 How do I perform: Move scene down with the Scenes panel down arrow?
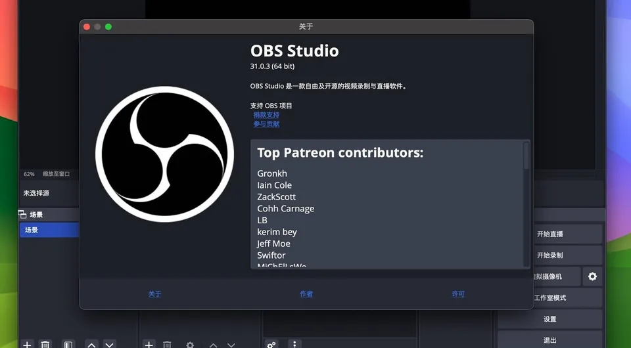pos(110,344)
